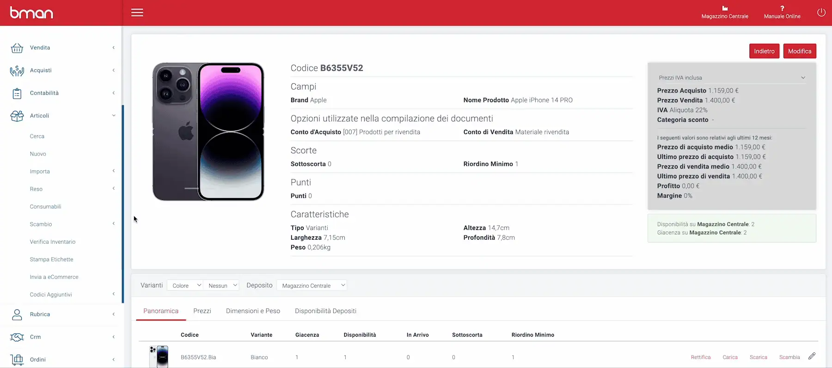This screenshot has width=832, height=368.
Task: Select Nuovo in the Articoli menu
Action: coord(38,154)
